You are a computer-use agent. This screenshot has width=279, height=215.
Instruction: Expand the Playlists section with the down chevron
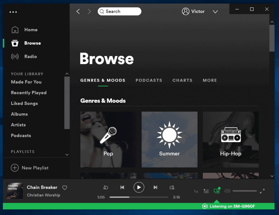[67, 155]
